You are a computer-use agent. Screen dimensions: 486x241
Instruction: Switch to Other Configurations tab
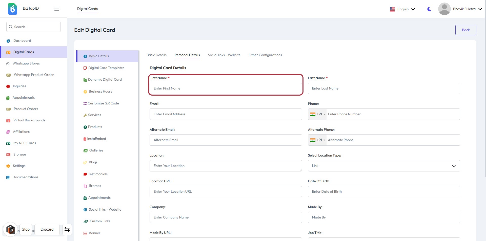tap(265, 55)
